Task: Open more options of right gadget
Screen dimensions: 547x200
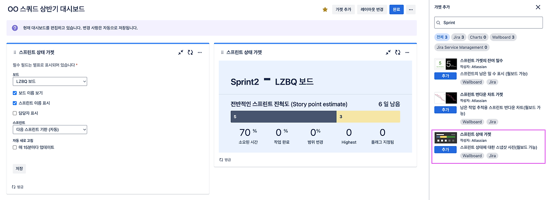Action: [x=407, y=52]
